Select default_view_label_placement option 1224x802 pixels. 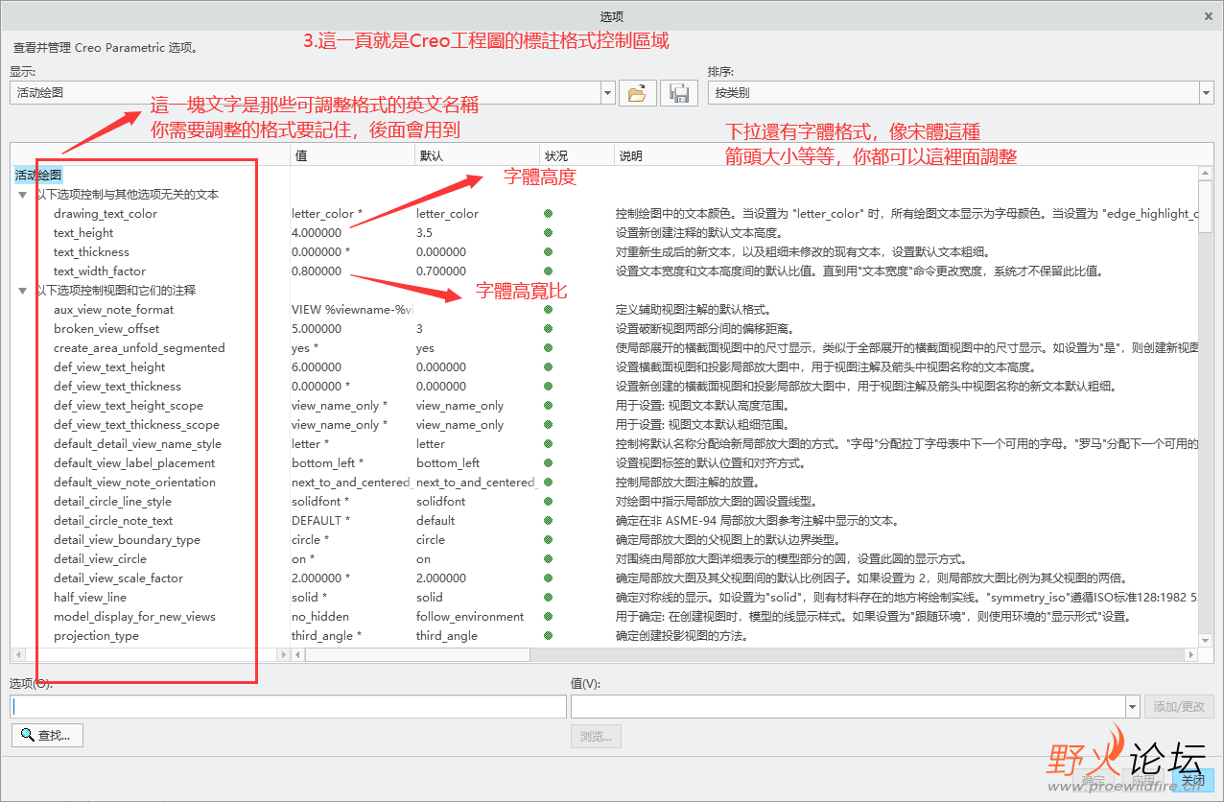134,463
